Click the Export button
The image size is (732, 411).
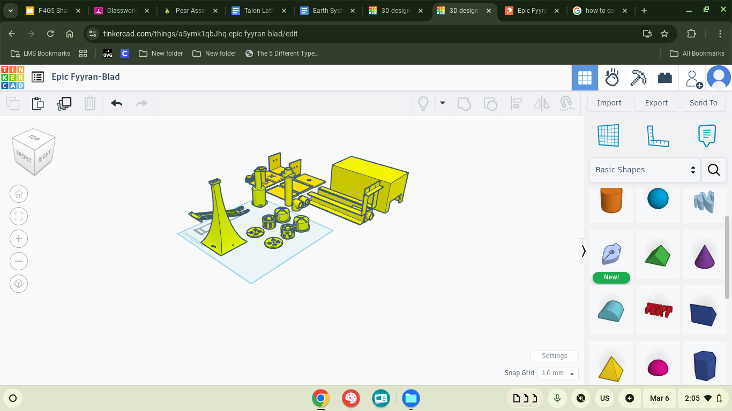tap(656, 103)
